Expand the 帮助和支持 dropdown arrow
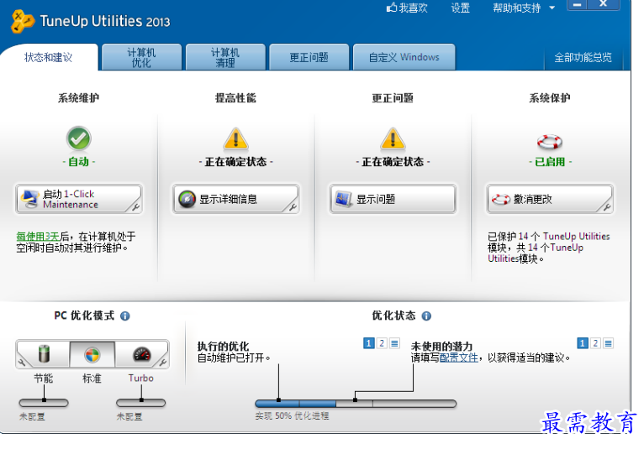644x449 pixels. (552, 8)
